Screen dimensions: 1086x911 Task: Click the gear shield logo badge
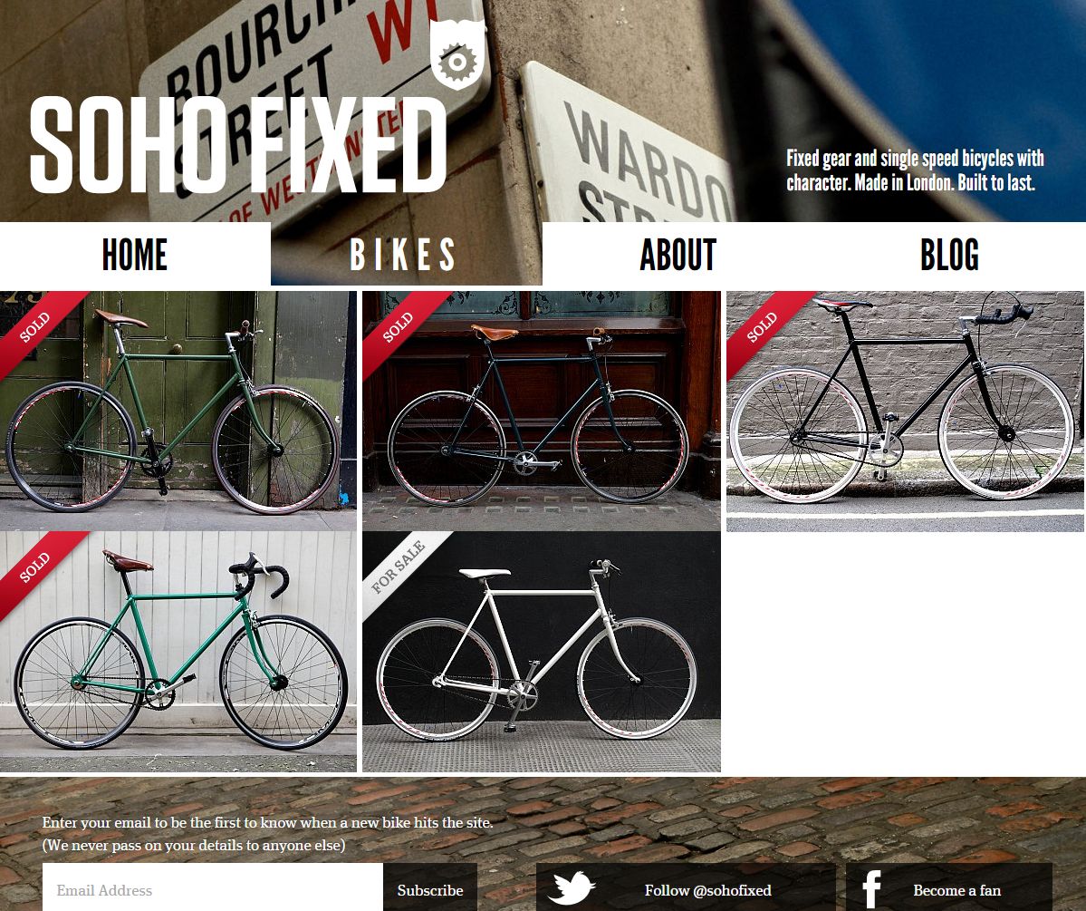tap(457, 55)
